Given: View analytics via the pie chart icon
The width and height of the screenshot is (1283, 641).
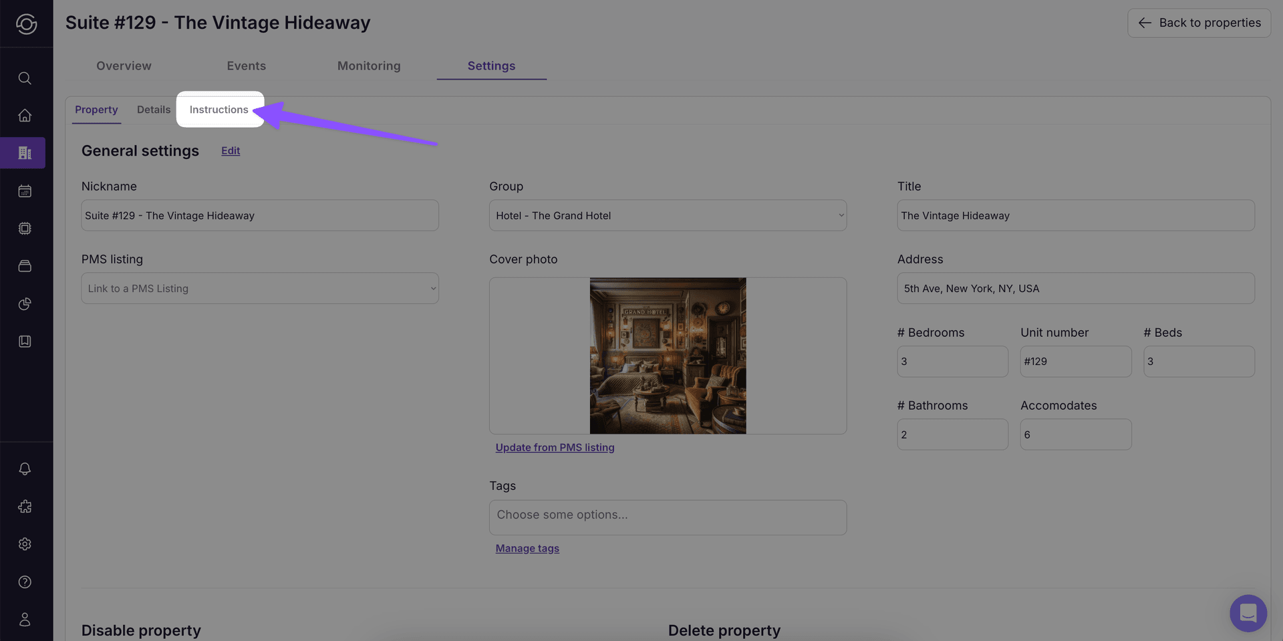Looking at the screenshot, I should (25, 303).
